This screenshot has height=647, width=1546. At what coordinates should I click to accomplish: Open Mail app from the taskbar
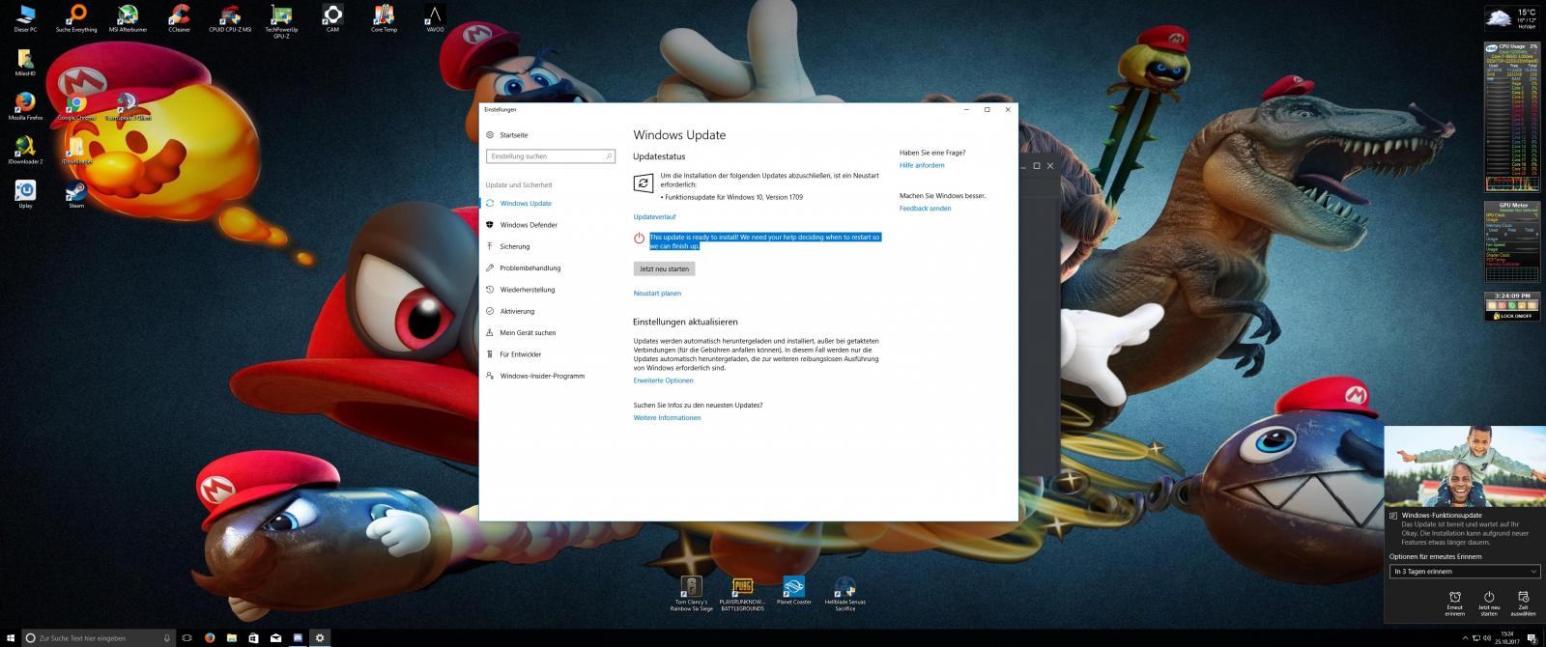pos(276,637)
